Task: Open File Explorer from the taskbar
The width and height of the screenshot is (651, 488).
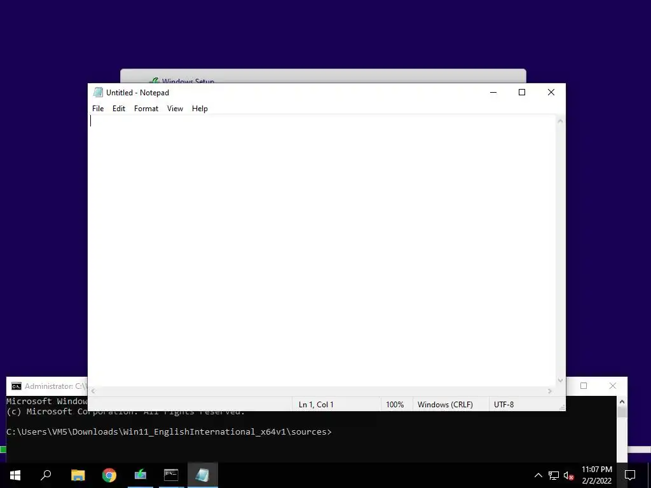Action: tap(78, 475)
